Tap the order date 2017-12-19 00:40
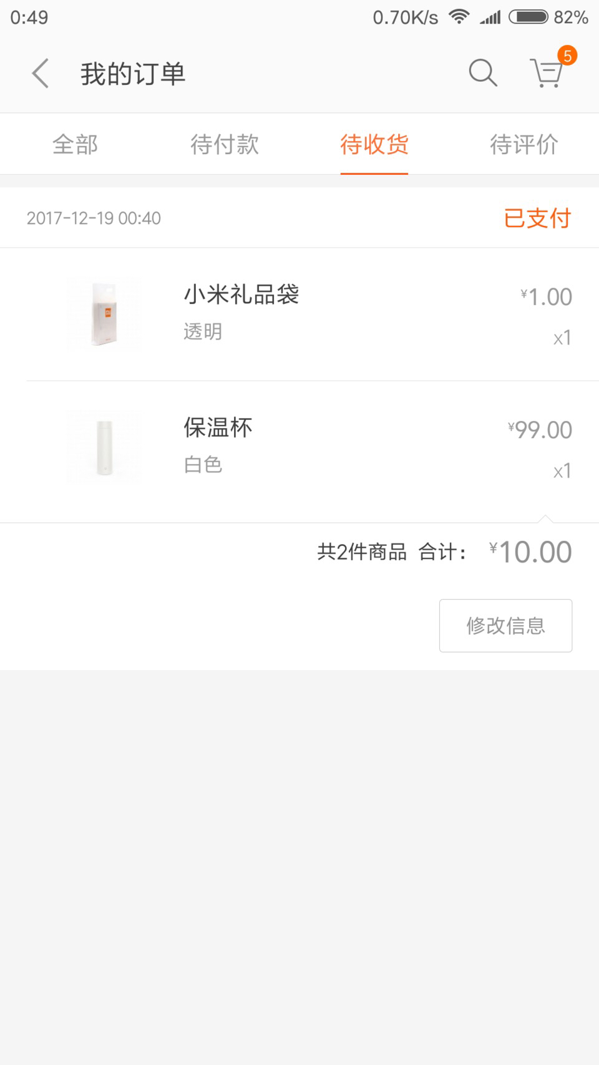The image size is (599, 1065). 94,218
